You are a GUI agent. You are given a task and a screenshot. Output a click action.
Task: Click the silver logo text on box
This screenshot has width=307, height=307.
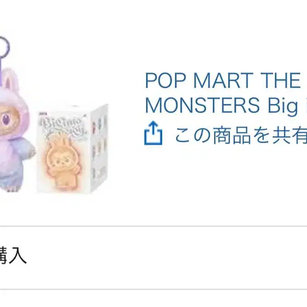(x=63, y=128)
